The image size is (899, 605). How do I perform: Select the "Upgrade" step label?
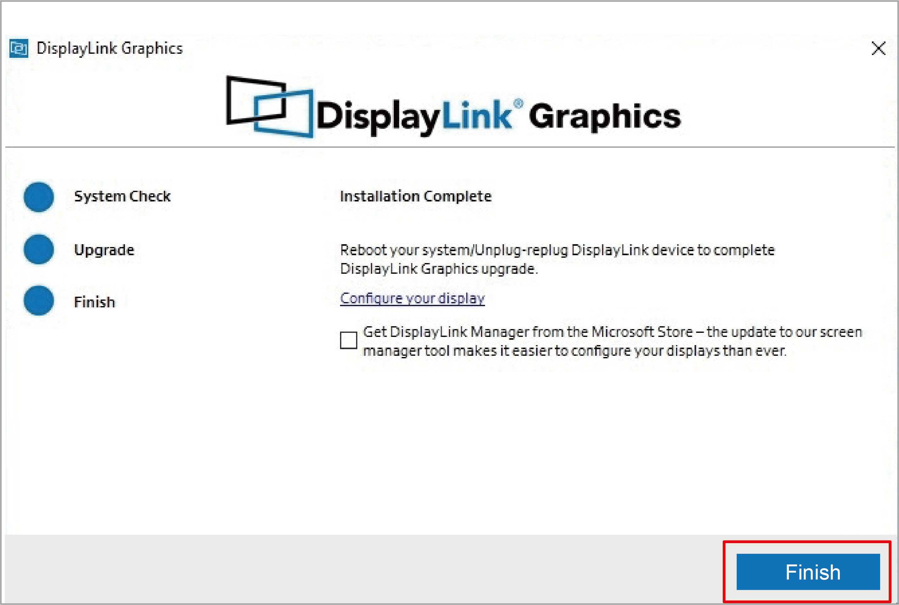click(104, 250)
